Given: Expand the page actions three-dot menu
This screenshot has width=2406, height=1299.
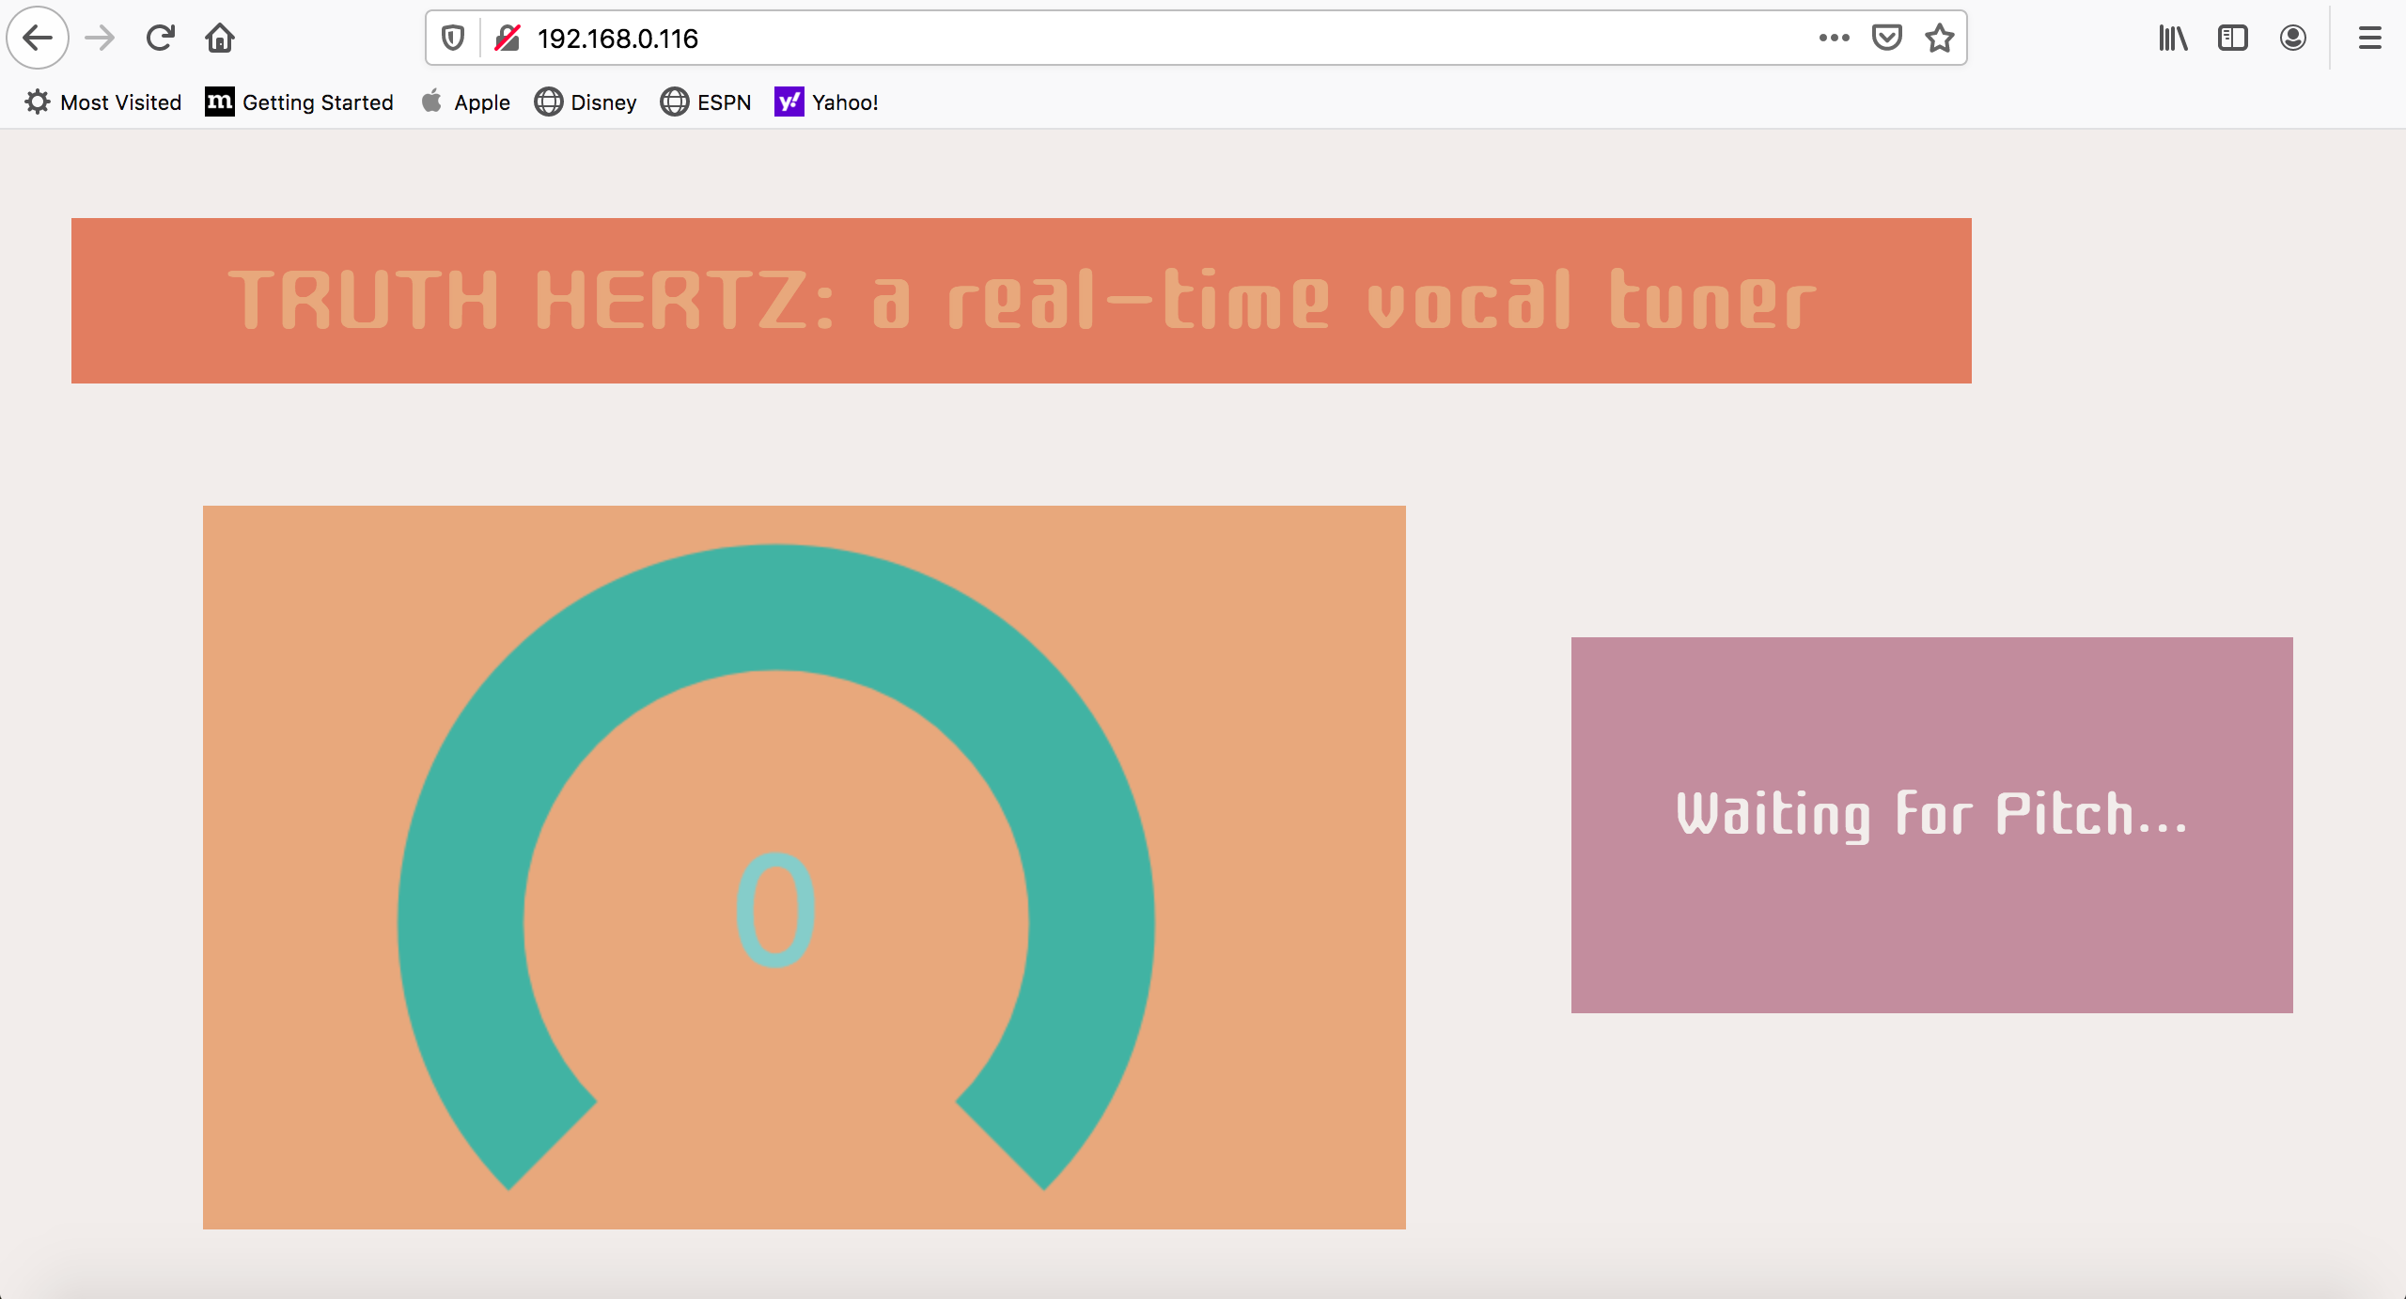Looking at the screenshot, I should [x=1834, y=39].
